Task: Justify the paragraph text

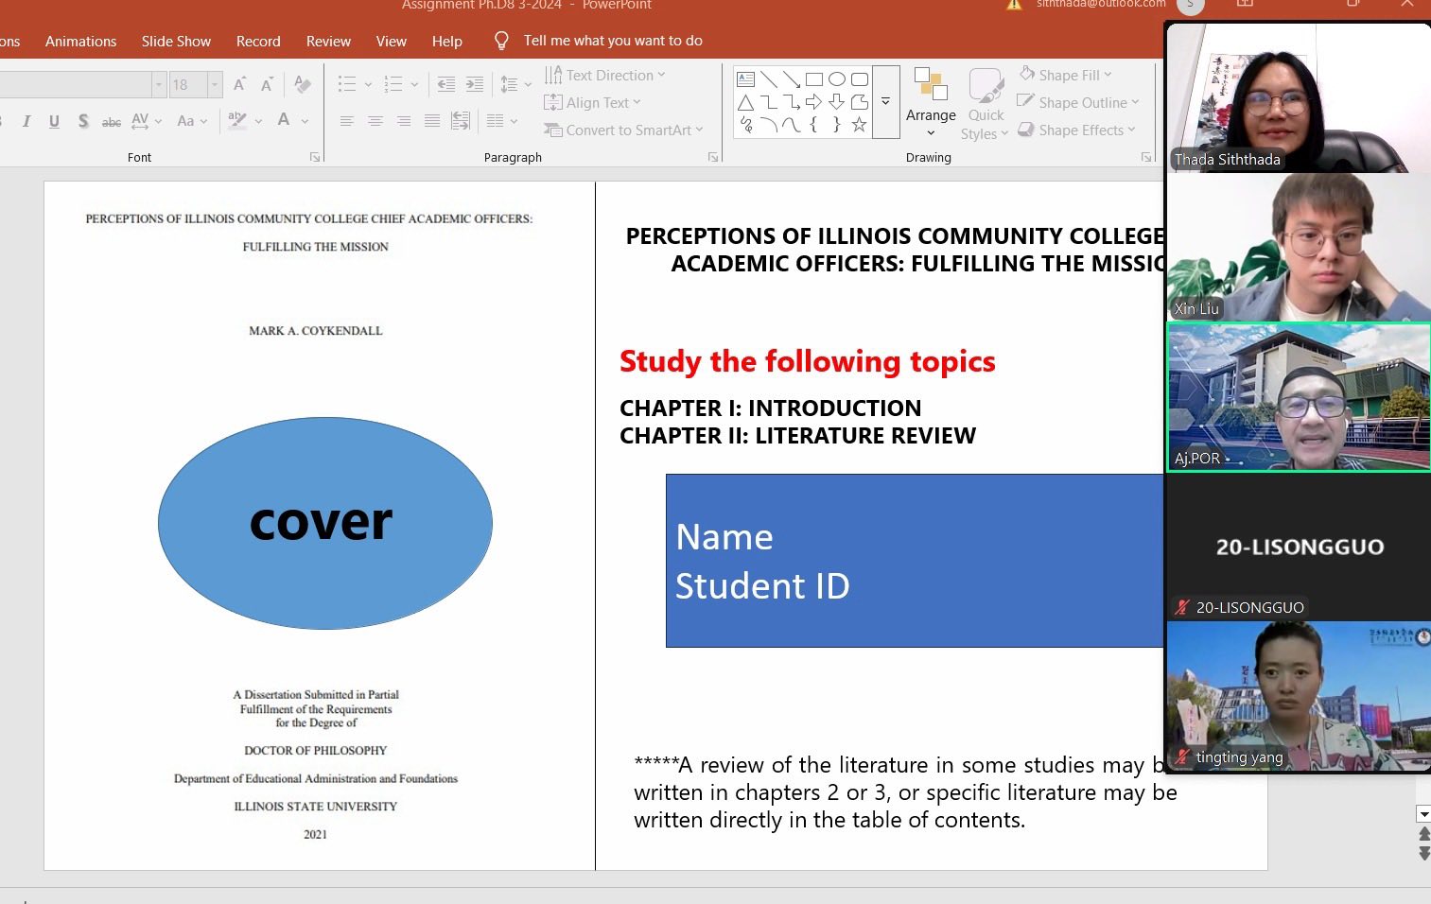Action: click(432, 121)
